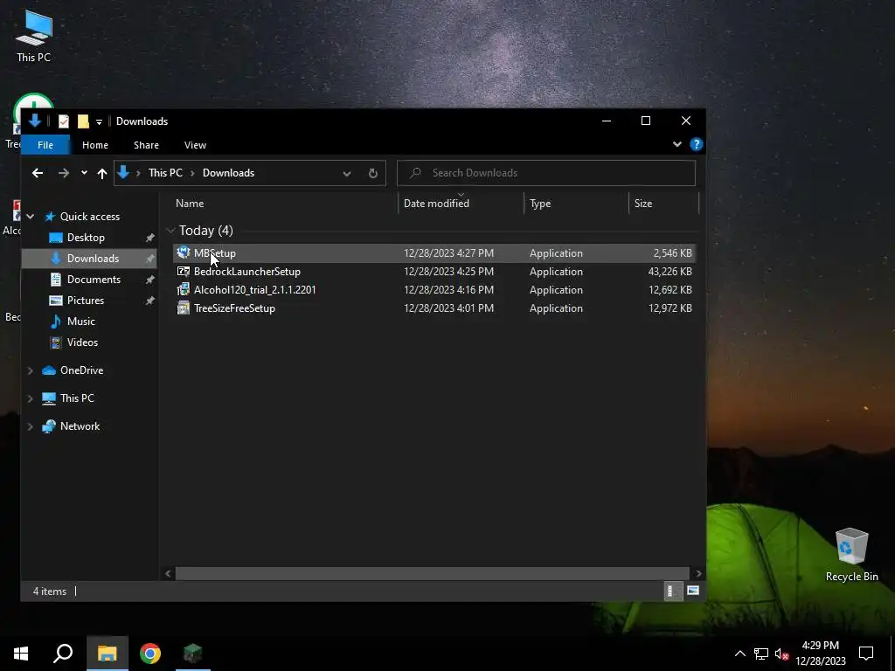Open Minecraft block app on taskbar

(x=193, y=654)
